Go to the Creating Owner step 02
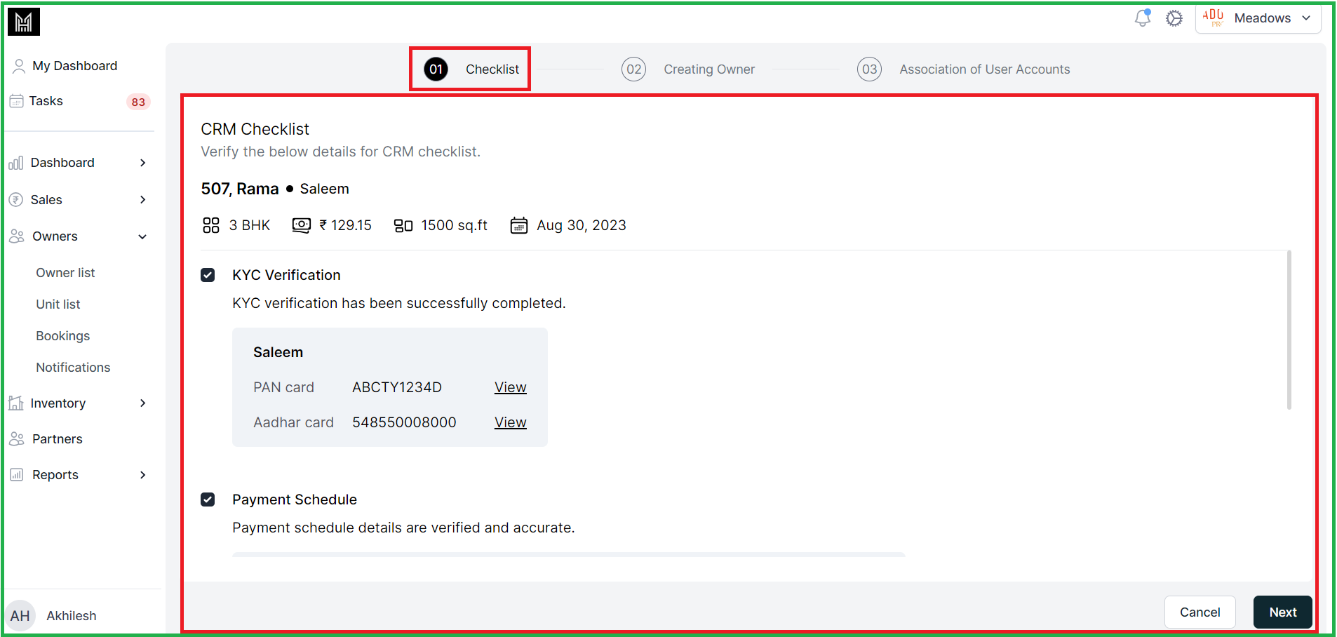The width and height of the screenshot is (1337, 637). 688,69
